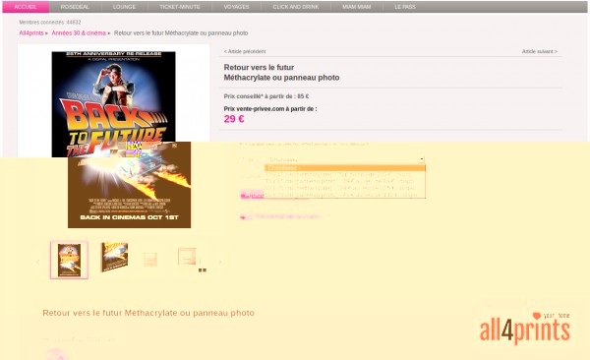This screenshot has height=360, width=590.
Task: Follow the All4prints breadcrumb link
Action: (31, 33)
